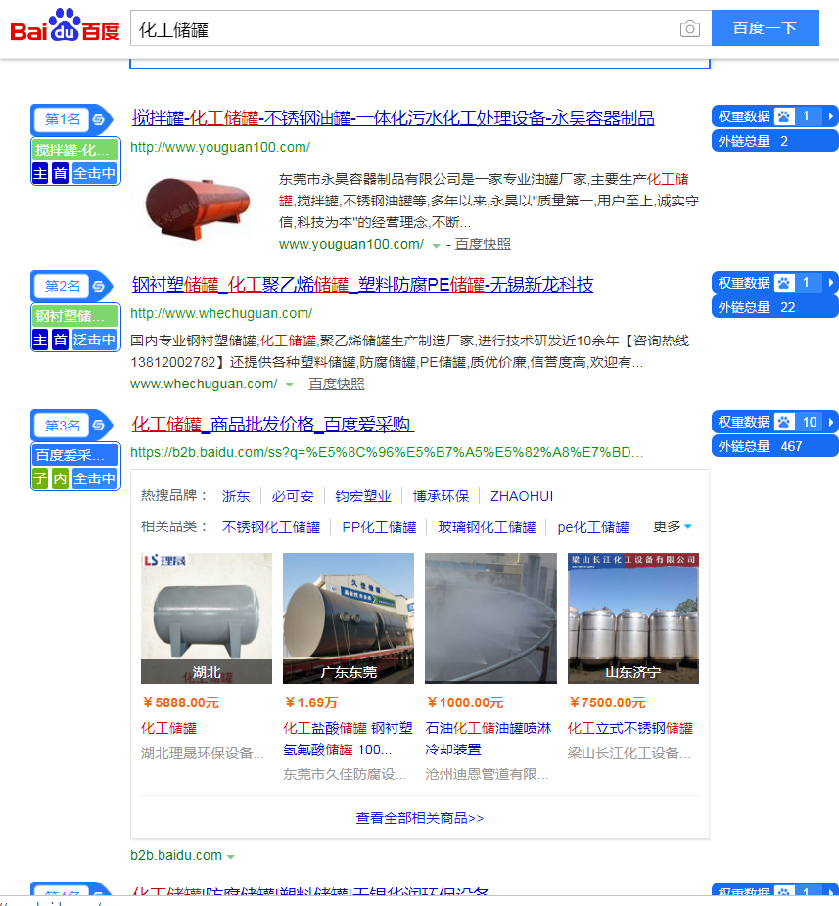Open the PP化工储罐 category

pyautogui.click(x=379, y=527)
